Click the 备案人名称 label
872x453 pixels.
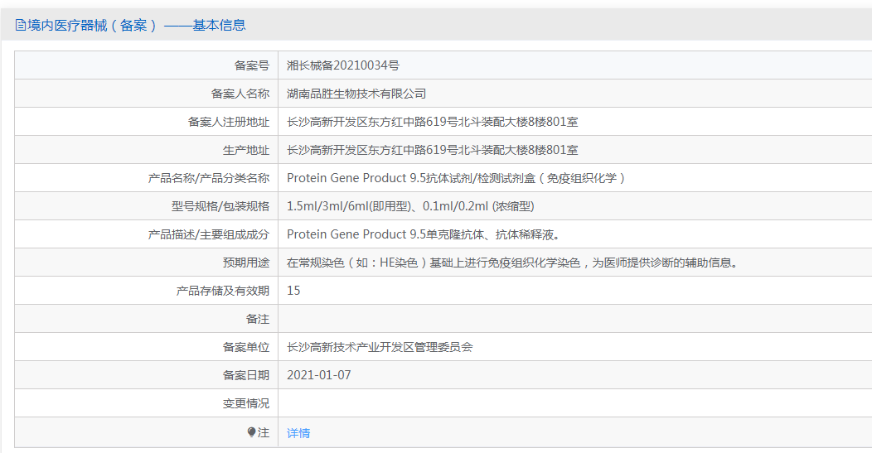tap(240, 94)
